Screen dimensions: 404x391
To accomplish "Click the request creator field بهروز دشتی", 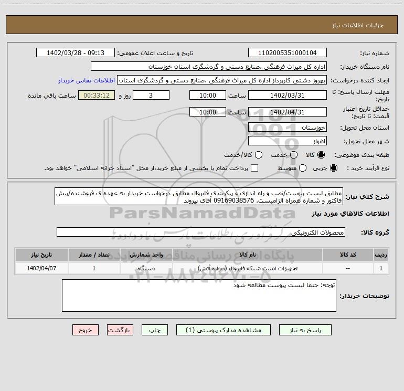I will point(222,80).
